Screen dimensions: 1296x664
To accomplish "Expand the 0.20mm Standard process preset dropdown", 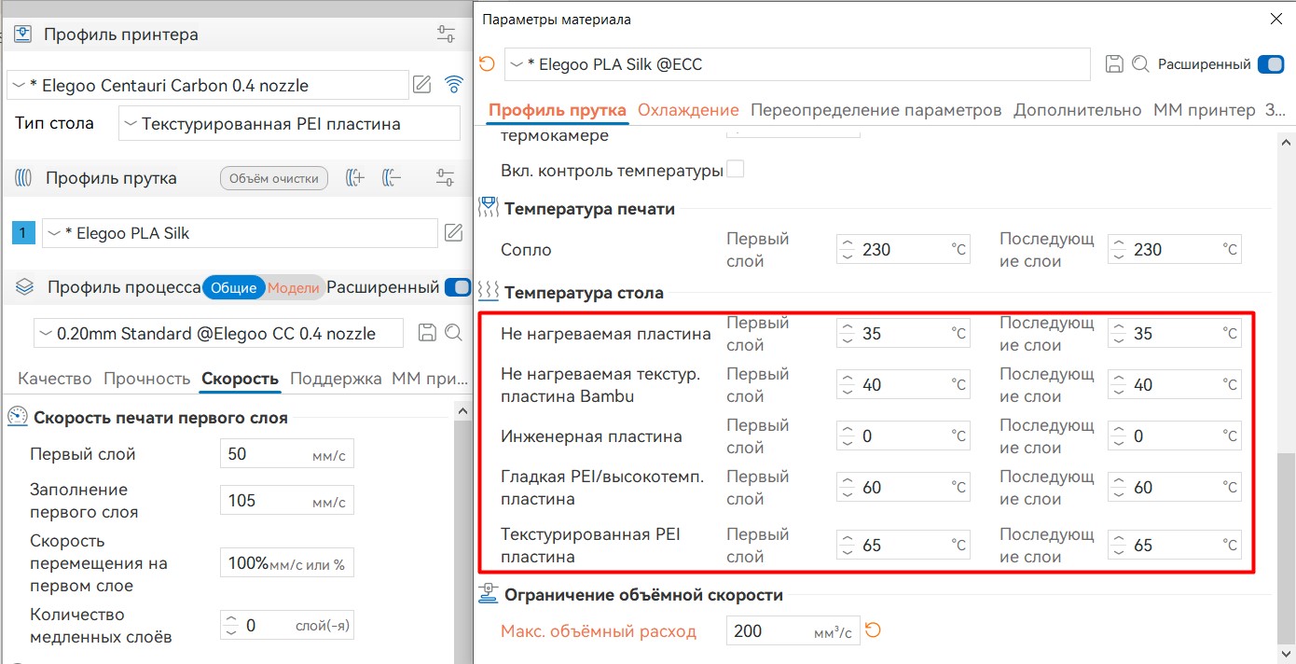I will pyautogui.click(x=219, y=333).
